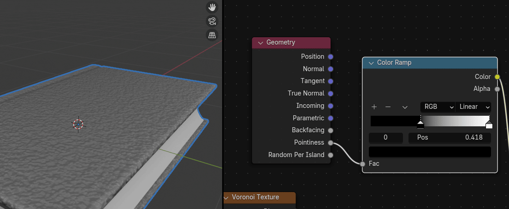The image size is (509, 209).
Task: Click the Backfacing output socket
Action: click(331, 130)
